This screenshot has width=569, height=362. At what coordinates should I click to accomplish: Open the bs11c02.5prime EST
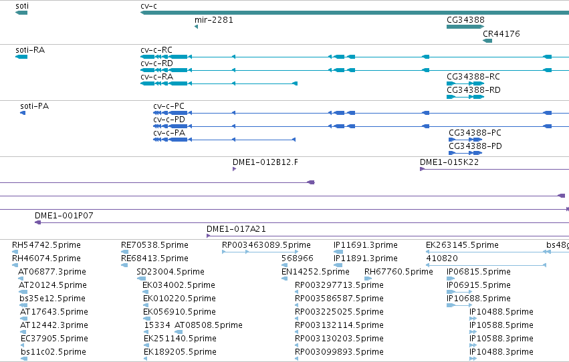click(x=24, y=359)
